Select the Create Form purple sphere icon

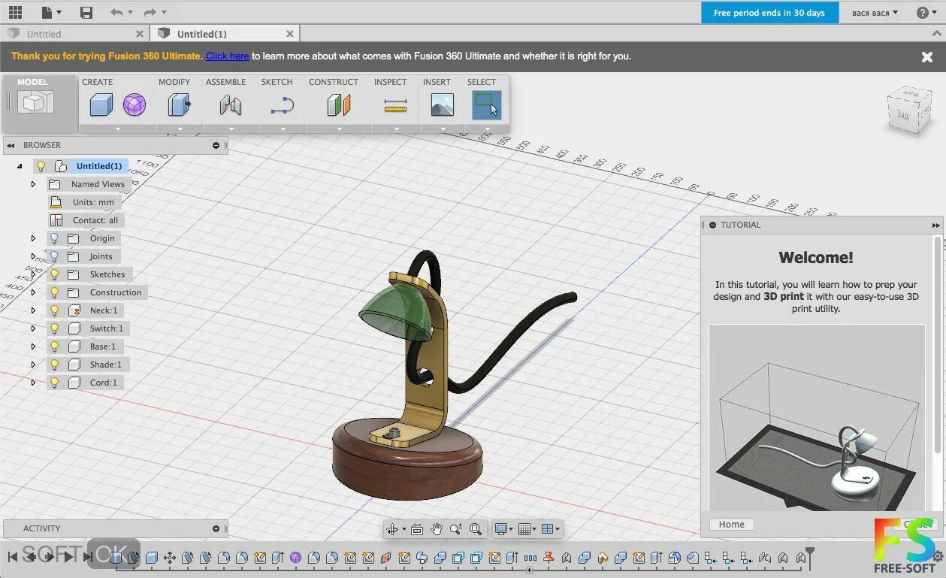click(x=134, y=104)
